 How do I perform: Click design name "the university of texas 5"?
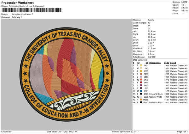point(22,14)
